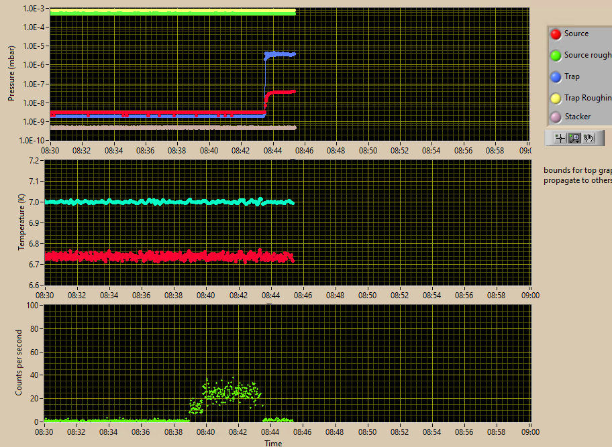Click 40 on counts axis
This screenshot has height=447, width=612.
[34, 375]
